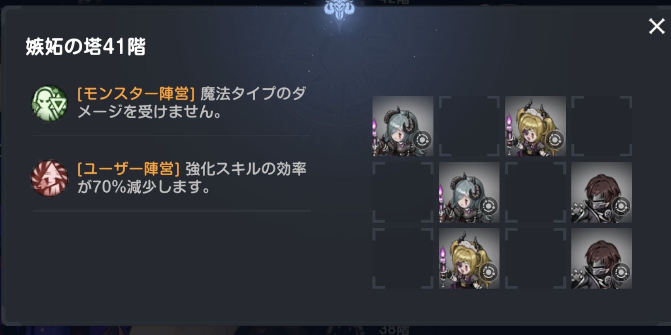Open detail icon on top-row gray-haired monster
This screenshot has width=671, height=335.
(x=422, y=140)
